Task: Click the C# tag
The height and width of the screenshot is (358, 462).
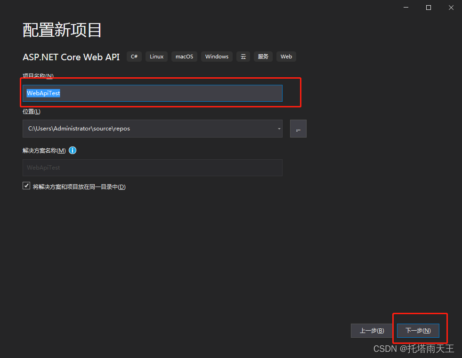Action: point(134,57)
